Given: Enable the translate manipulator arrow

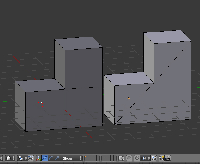Looking at the screenshot, I should (45, 158).
